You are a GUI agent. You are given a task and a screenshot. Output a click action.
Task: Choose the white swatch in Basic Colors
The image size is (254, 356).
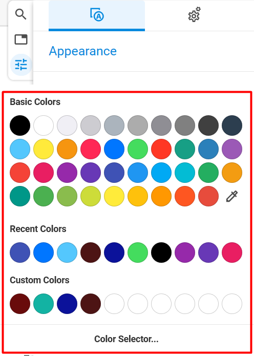pos(44,125)
